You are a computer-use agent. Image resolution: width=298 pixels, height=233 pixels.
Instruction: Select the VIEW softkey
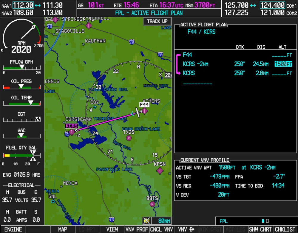pyautogui.click(x=112, y=229)
